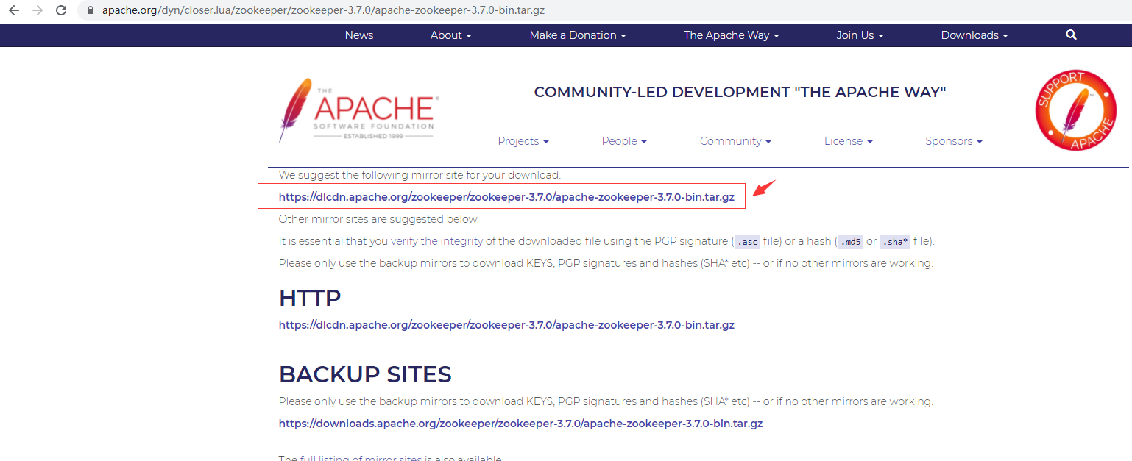Image resolution: width=1132 pixels, height=461 pixels.
Task: Click the padlock site security icon
Action: (x=91, y=11)
